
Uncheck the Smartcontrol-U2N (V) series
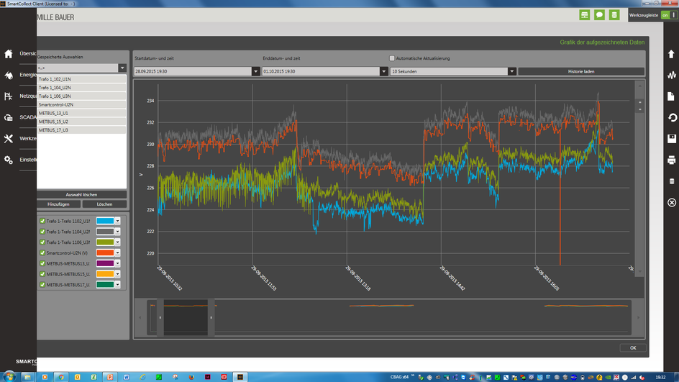click(42, 253)
